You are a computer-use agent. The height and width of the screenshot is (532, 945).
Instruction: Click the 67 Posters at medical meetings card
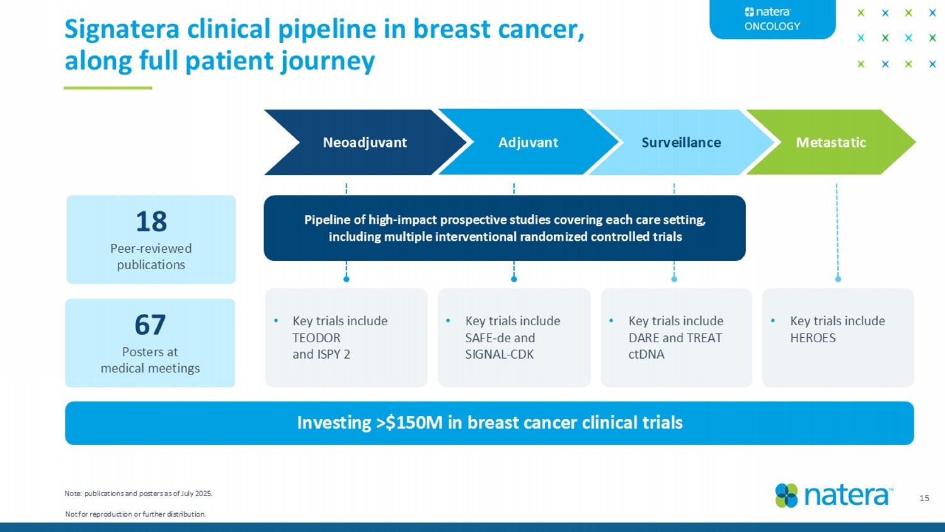[x=150, y=343]
